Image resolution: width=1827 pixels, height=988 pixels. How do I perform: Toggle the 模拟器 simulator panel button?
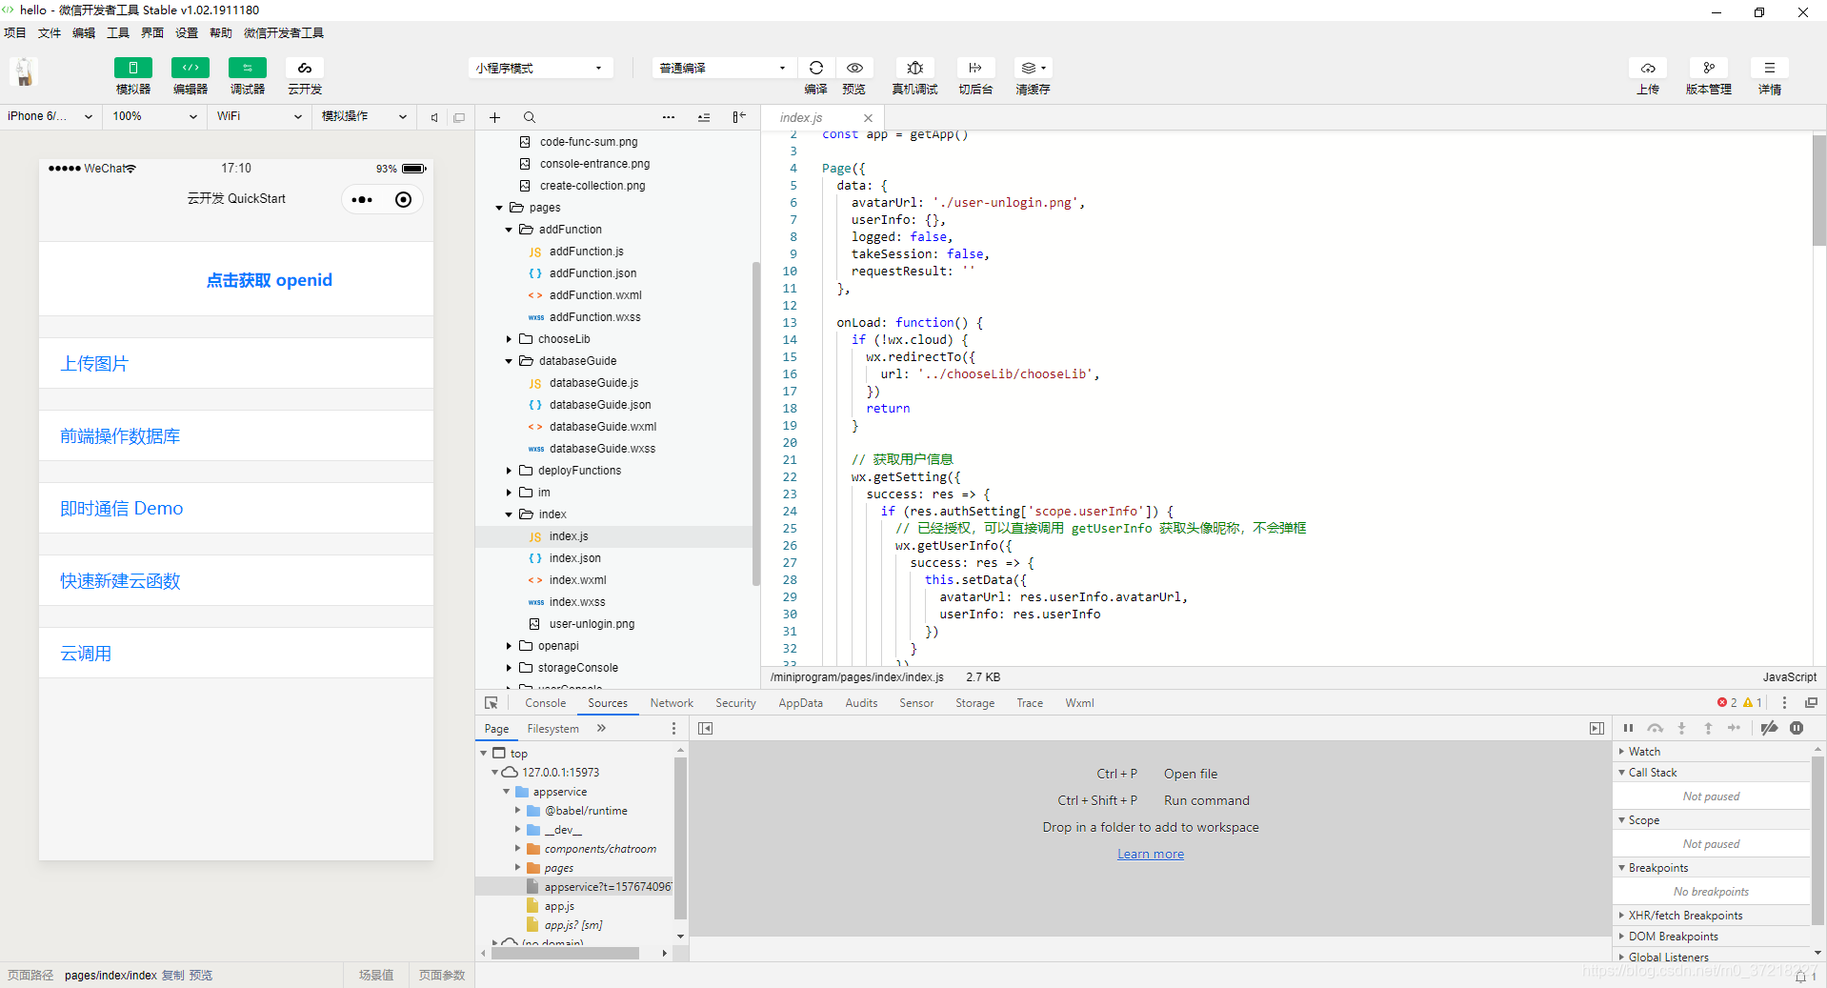click(x=133, y=68)
